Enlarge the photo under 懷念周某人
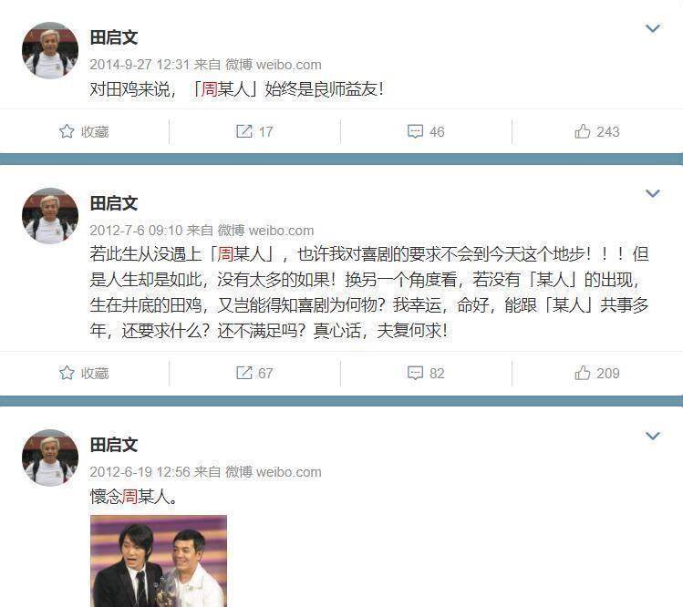Image resolution: width=683 pixels, height=607 pixels. tap(159, 561)
